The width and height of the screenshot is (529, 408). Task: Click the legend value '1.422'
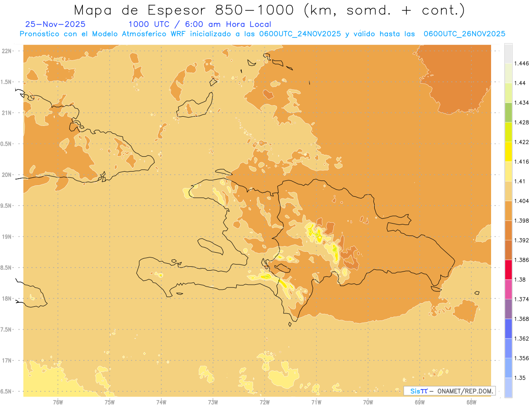522,142
